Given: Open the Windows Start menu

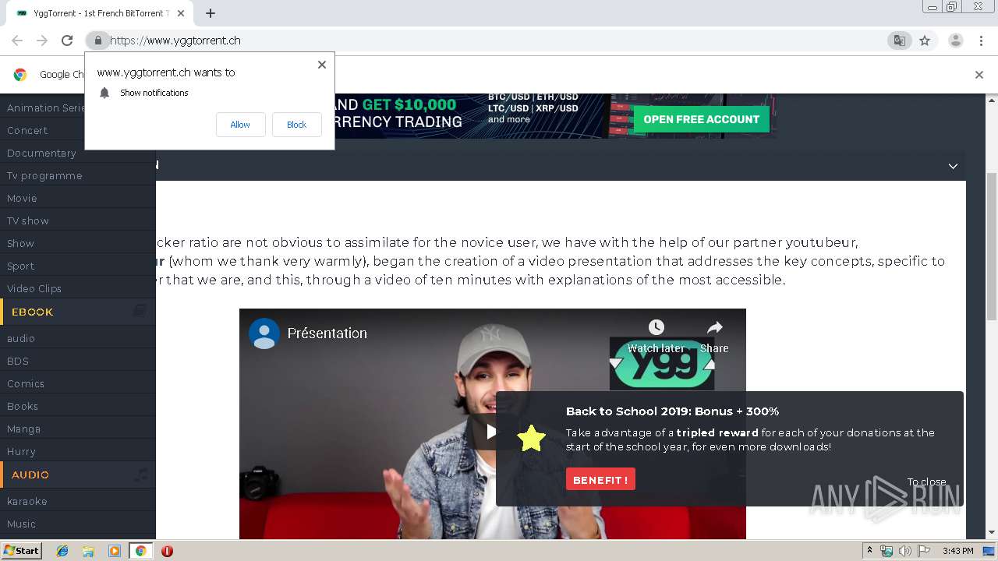Looking at the screenshot, I should coord(21,551).
